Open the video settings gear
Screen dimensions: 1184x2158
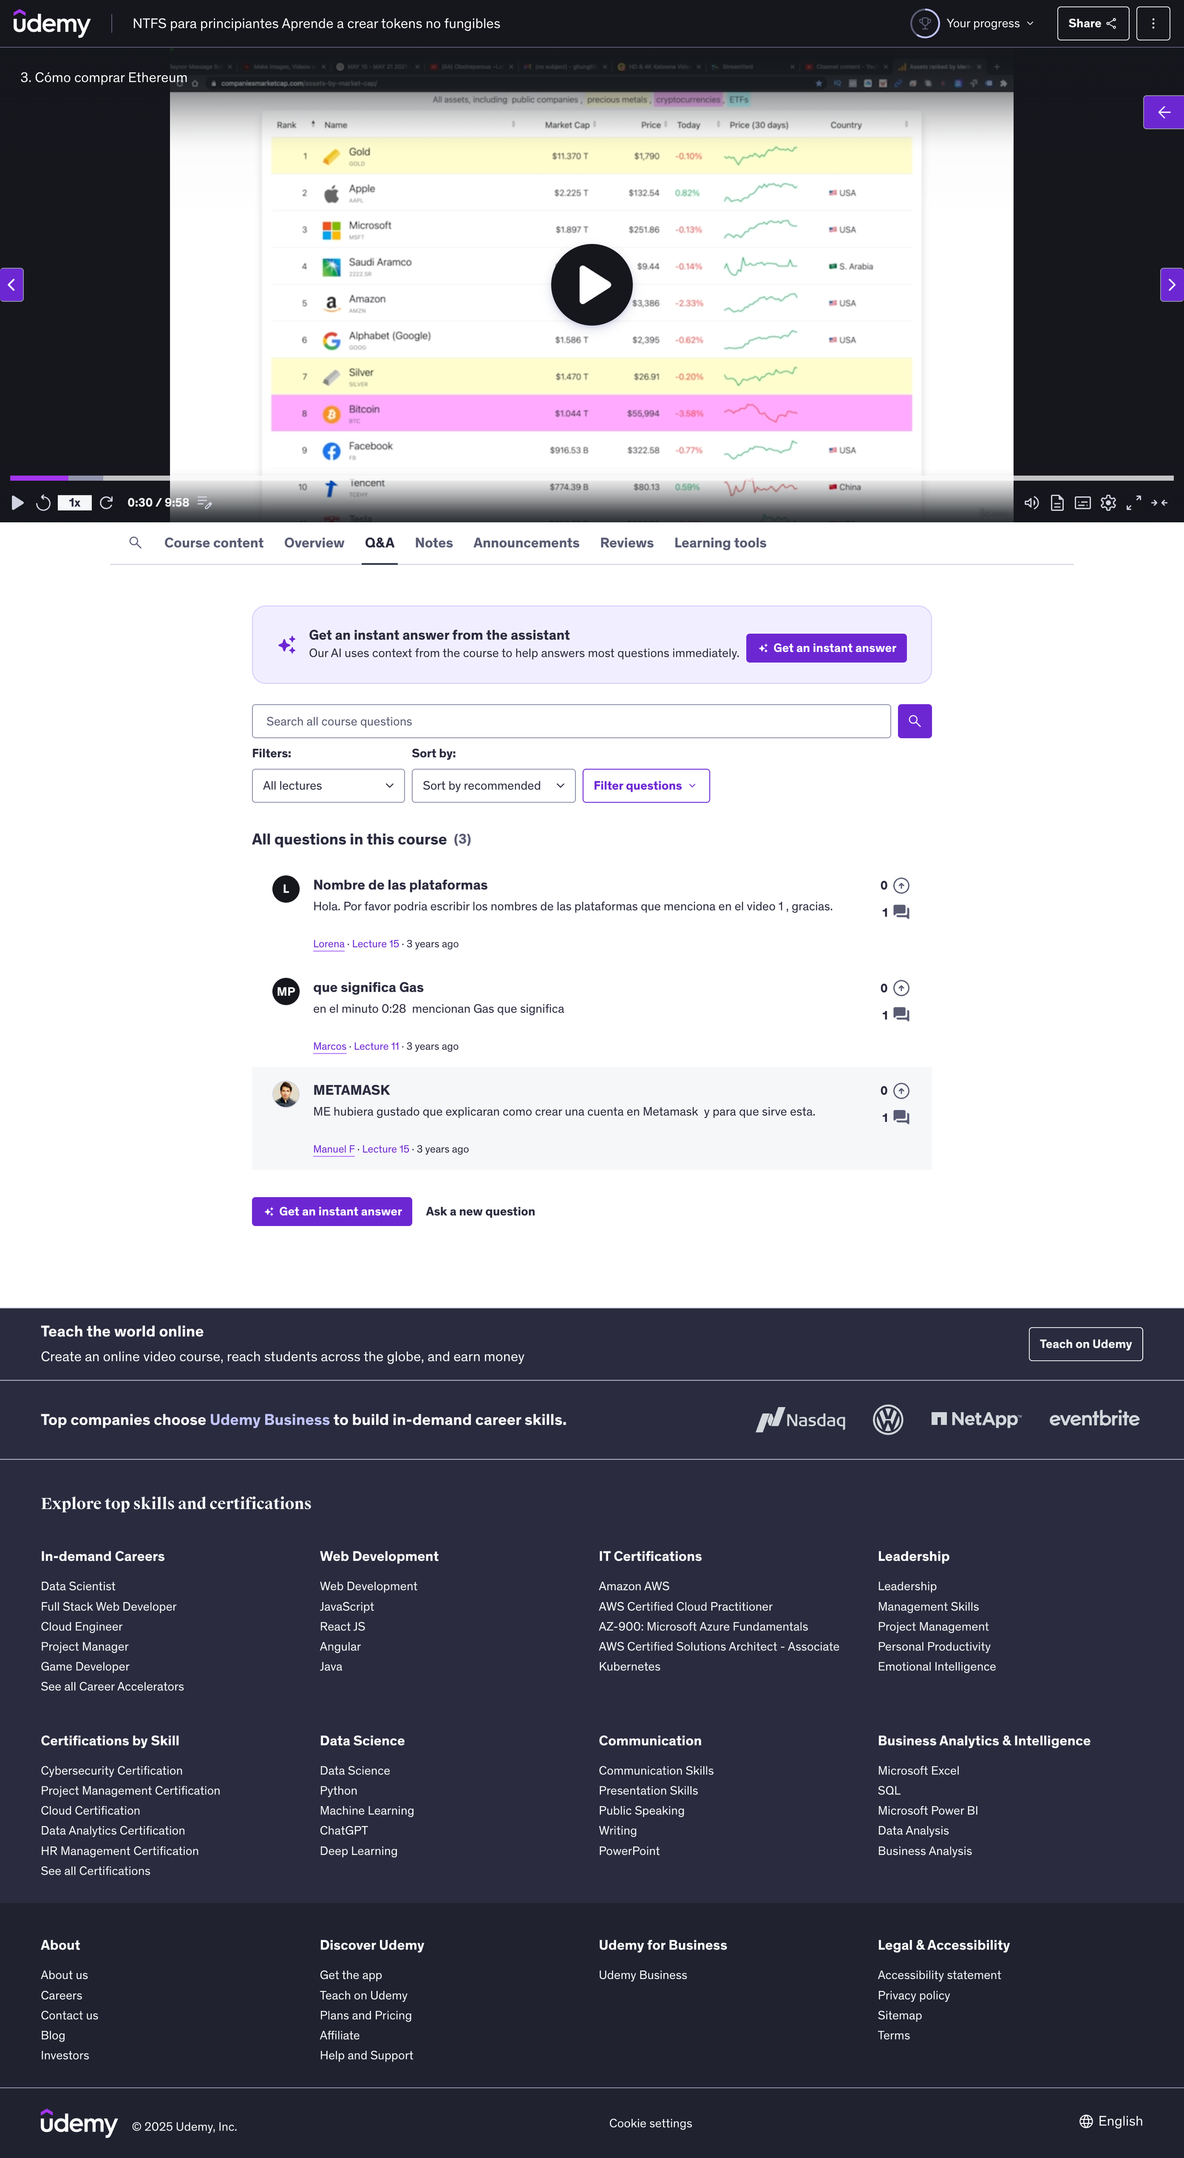point(1108,502)
